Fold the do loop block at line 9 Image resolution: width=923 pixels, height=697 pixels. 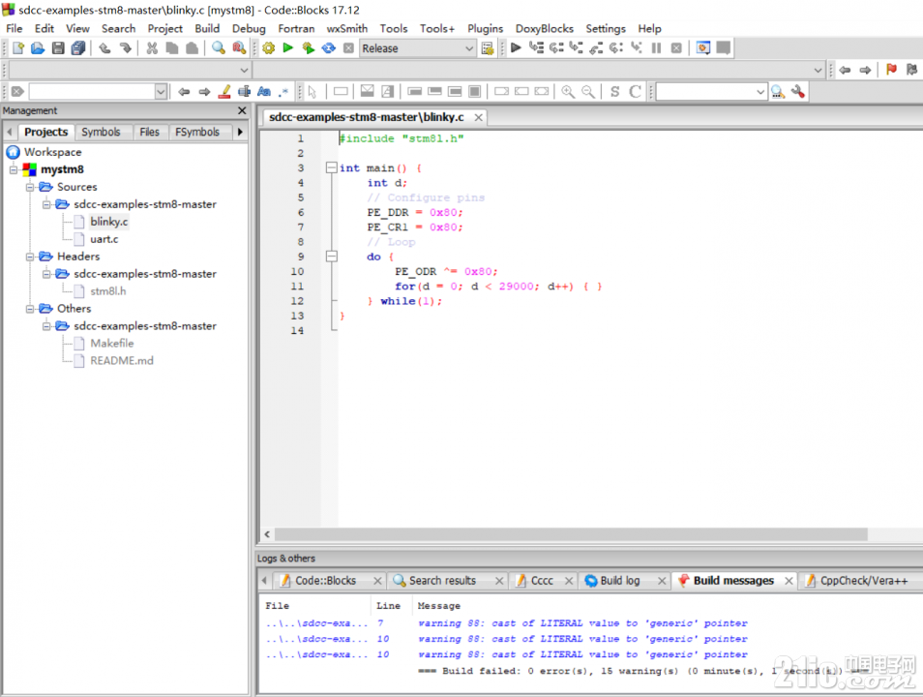click(x=332, y=257)
